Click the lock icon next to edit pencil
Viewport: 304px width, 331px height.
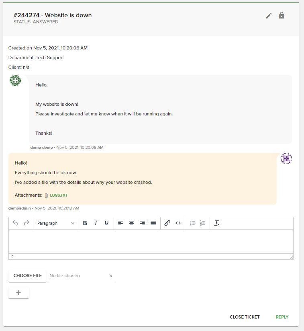pyautogui.click(x=282, y=15)
